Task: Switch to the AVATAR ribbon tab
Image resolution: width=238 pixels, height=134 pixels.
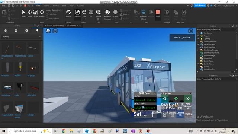Action: [56, 6]
